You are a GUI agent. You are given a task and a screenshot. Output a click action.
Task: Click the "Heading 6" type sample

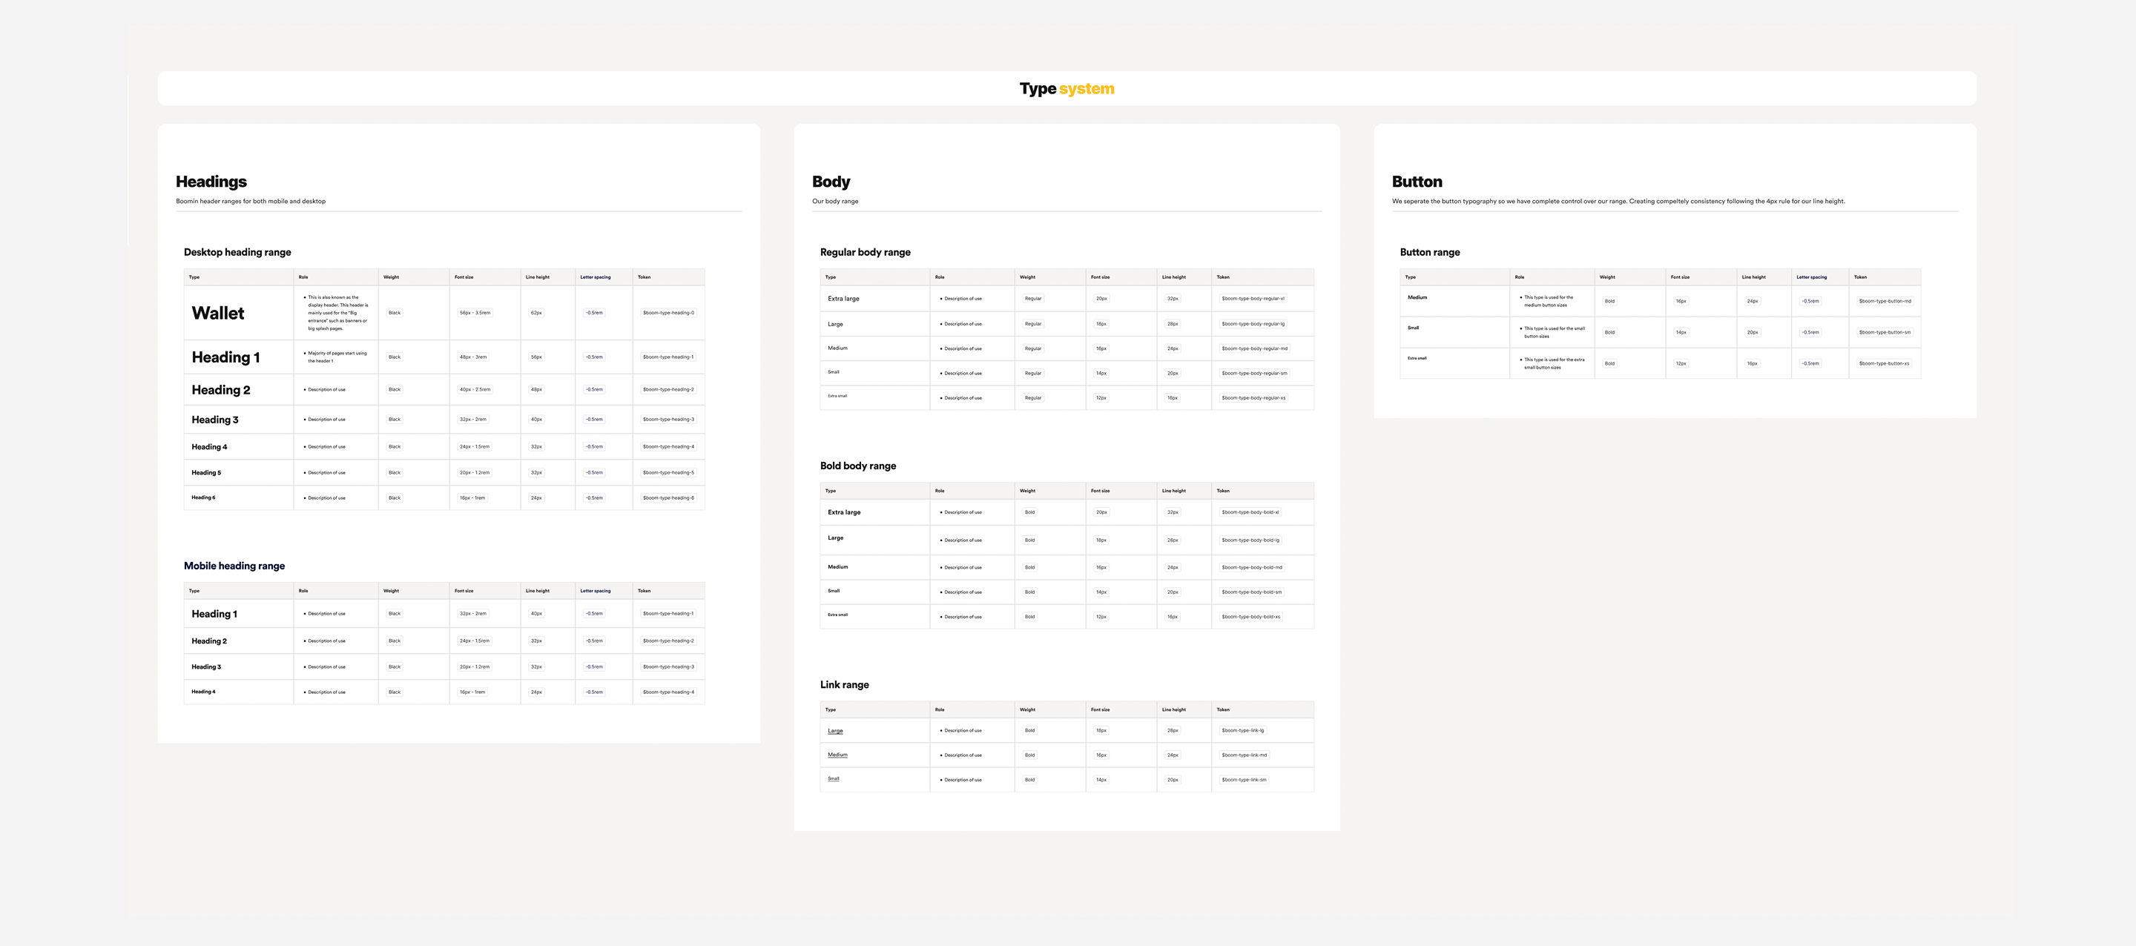point(203,497)
